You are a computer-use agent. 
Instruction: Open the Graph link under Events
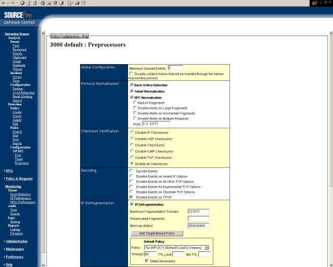point(17,61)
